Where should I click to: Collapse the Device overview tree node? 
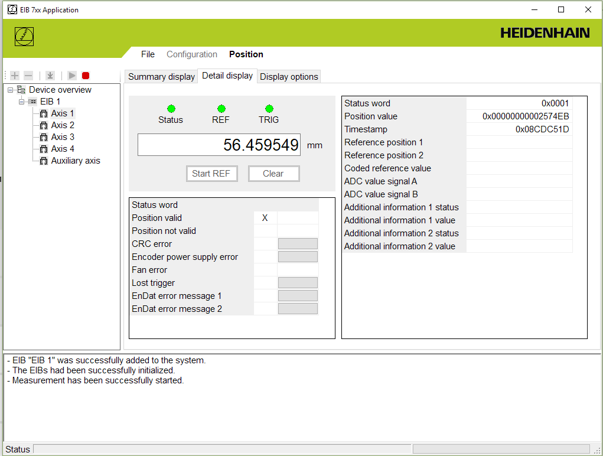coord(10,90)
